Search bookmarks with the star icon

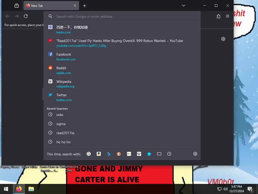[149, 154]
